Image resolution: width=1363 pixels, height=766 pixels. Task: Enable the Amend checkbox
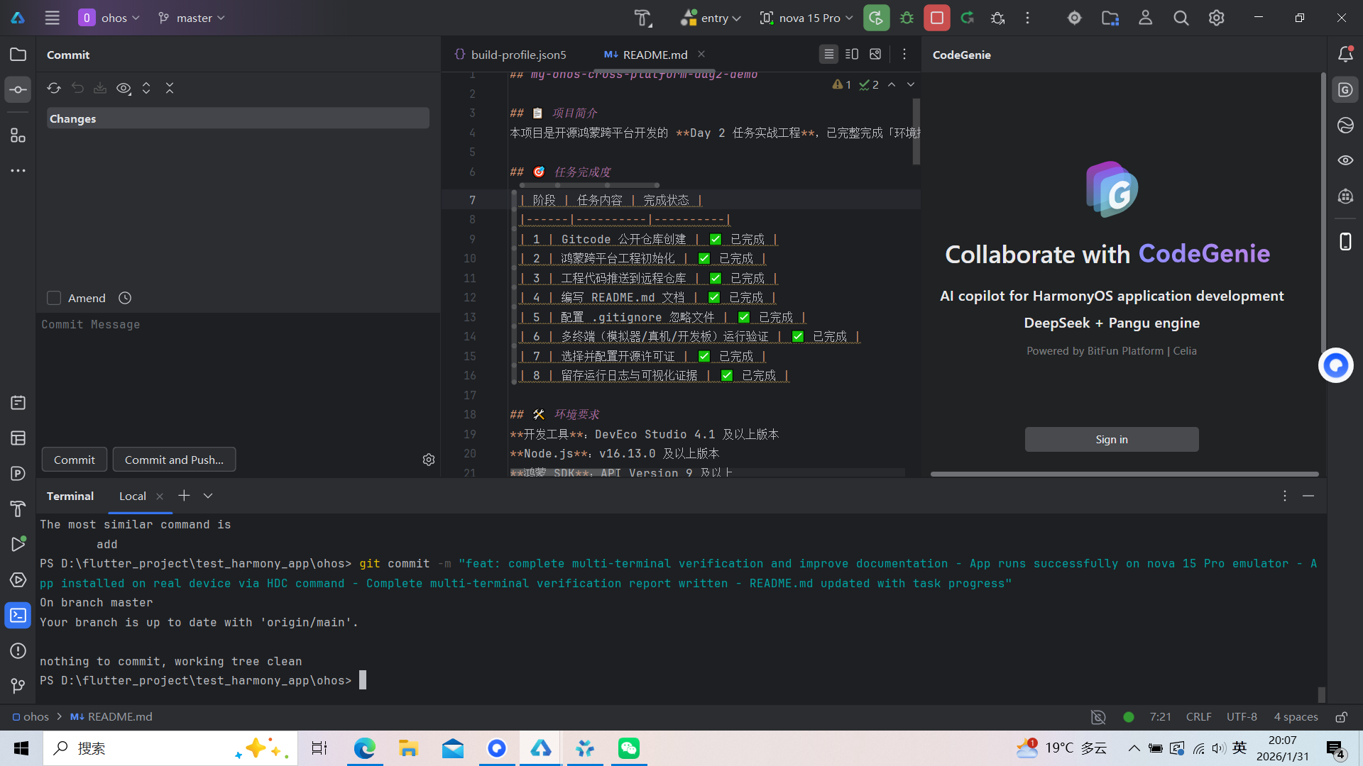pos(54,298)
